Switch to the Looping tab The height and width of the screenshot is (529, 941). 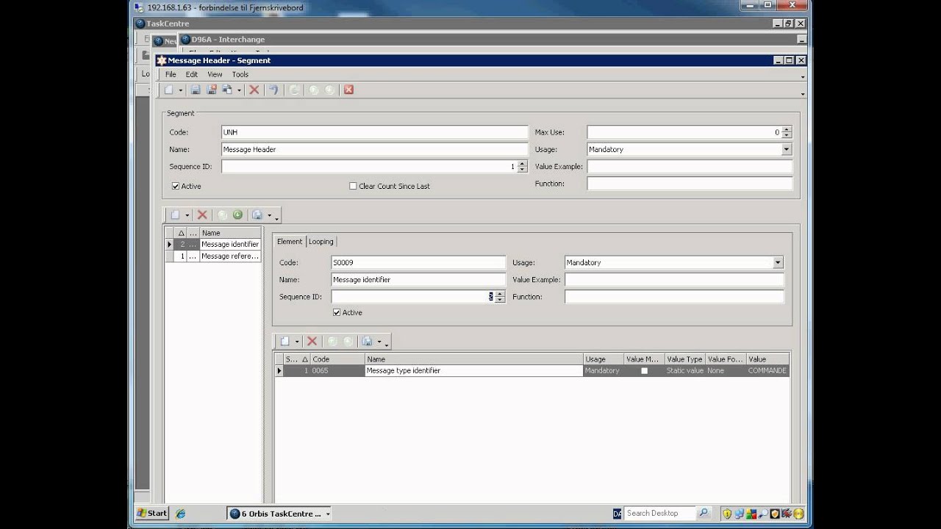click(321, 242)
